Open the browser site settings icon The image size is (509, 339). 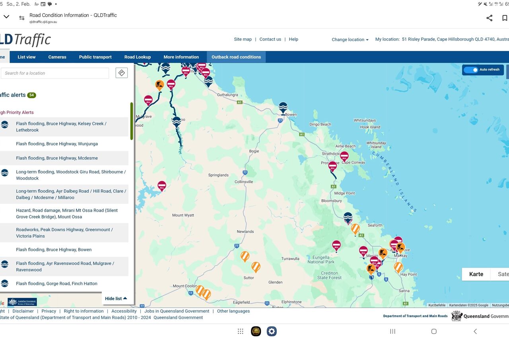22,18
